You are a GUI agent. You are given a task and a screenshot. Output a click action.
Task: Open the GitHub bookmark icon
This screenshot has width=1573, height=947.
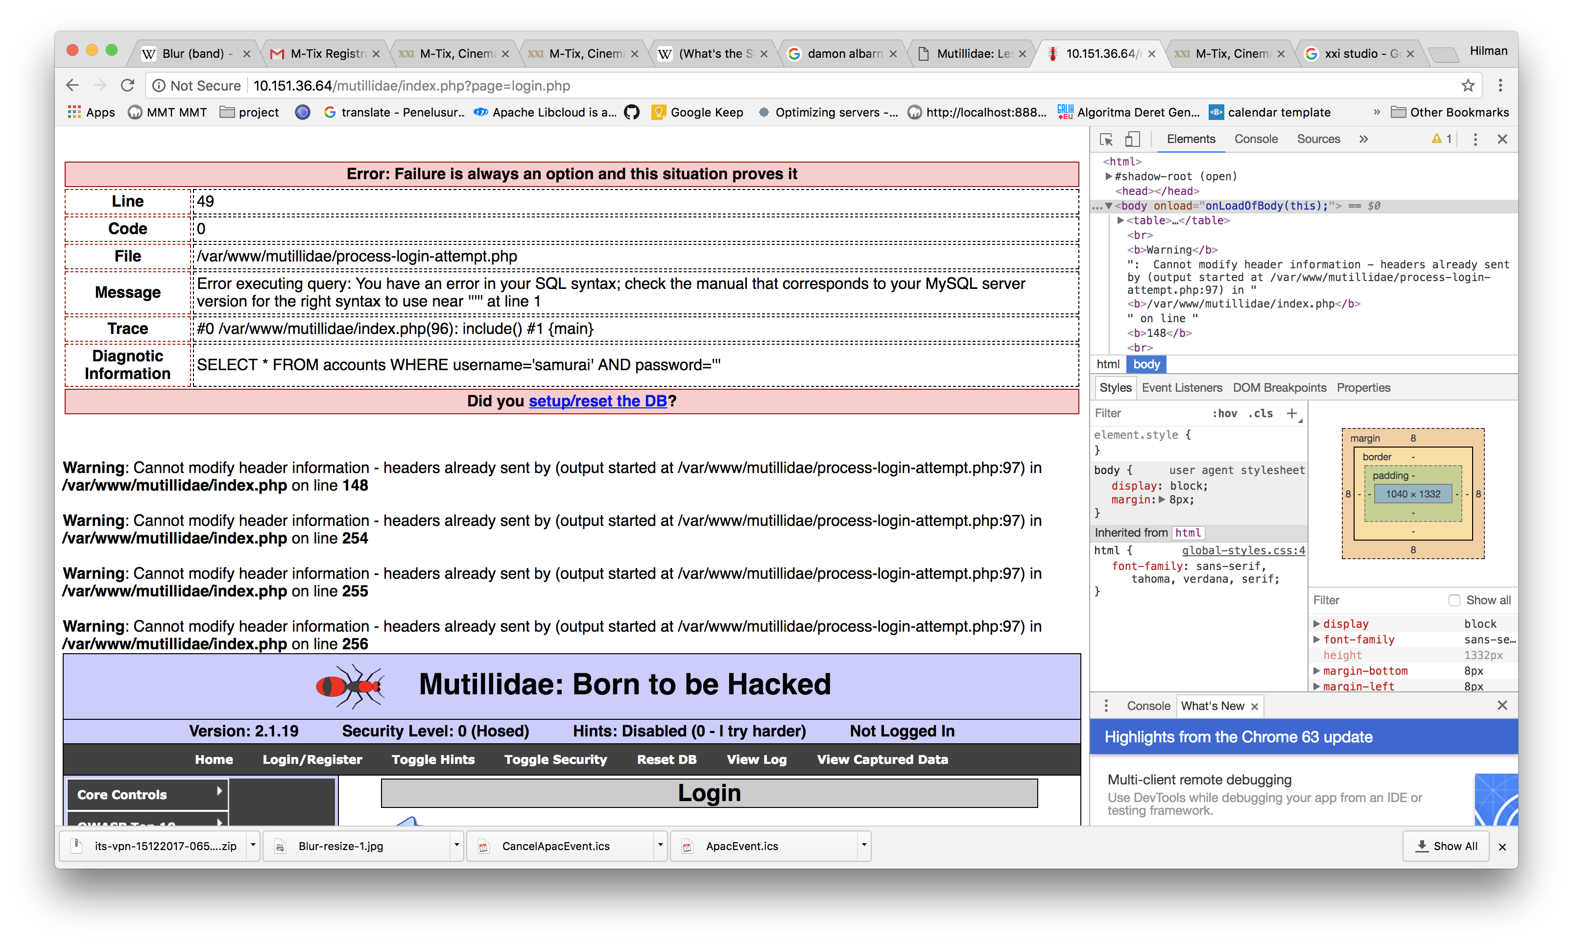click(x=632, y=112)
